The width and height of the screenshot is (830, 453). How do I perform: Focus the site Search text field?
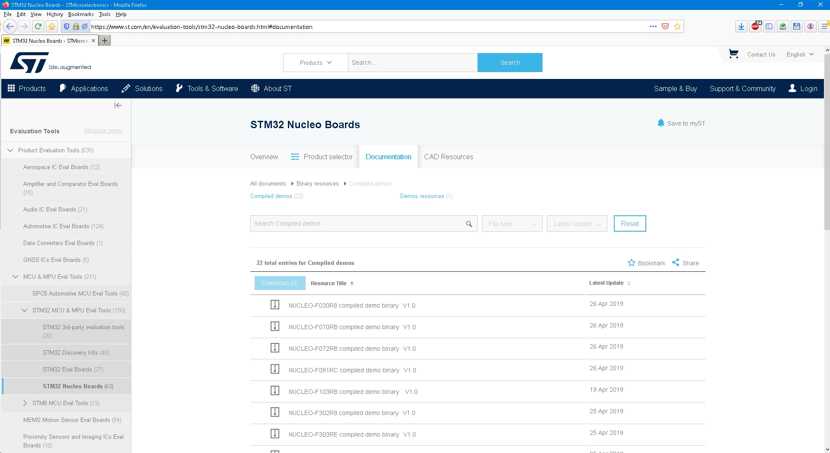[413, 63]
